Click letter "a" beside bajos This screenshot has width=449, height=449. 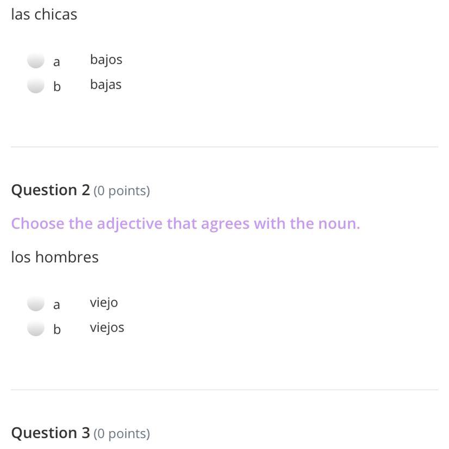[57, 62]
